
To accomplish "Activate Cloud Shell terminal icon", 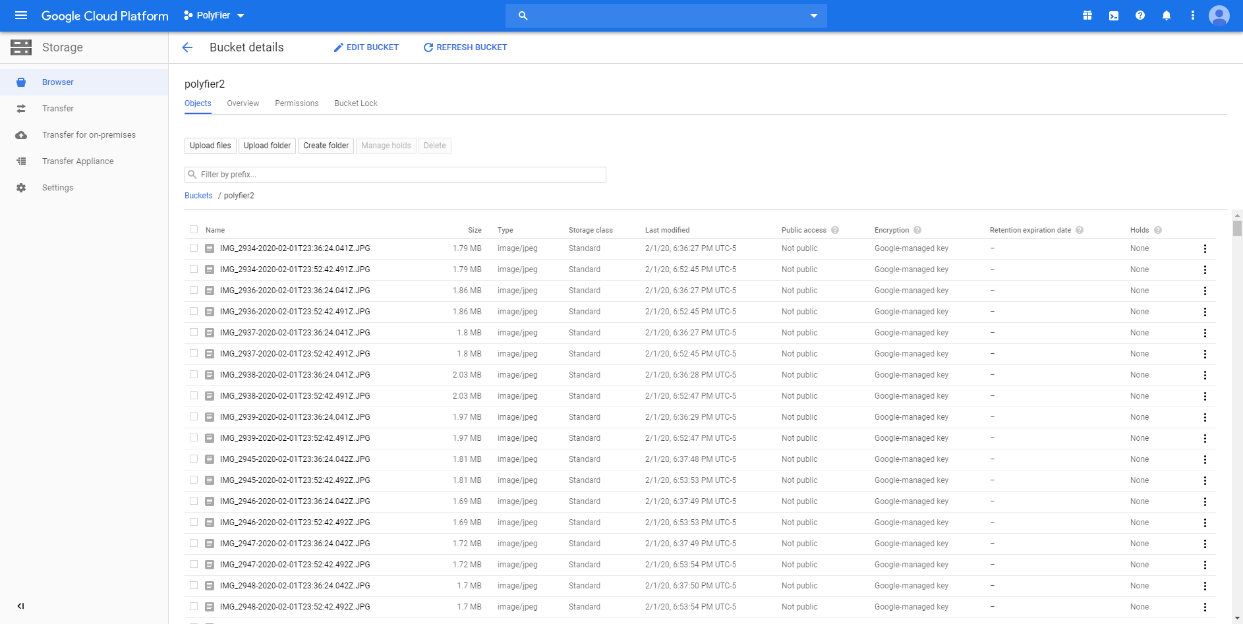I will click(x=1114, y=15).
